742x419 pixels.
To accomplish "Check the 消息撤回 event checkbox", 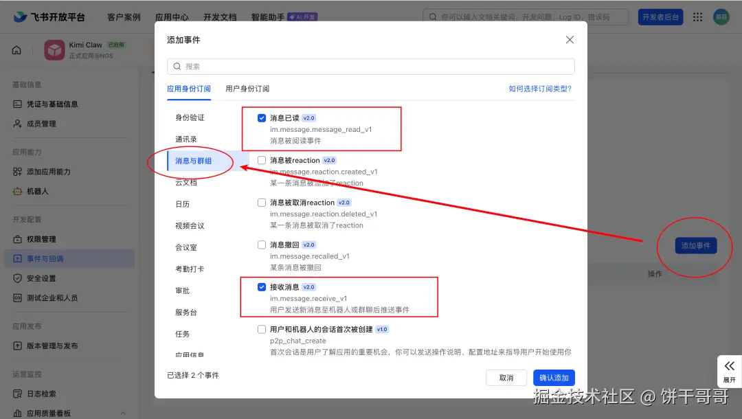I will pos(262,245).
